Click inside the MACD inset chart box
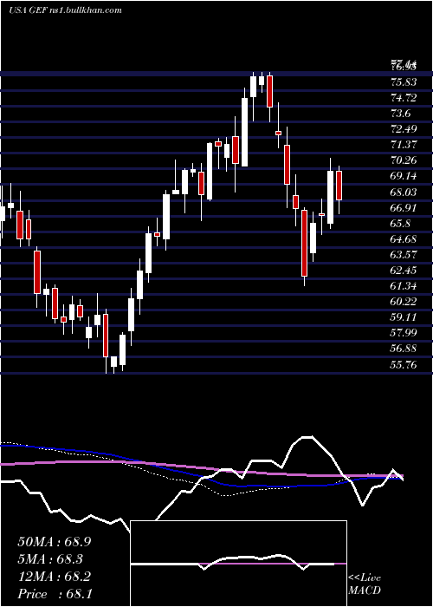433x607 pixels. point(238,564)
